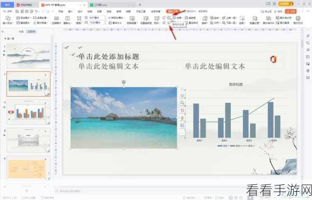Viewport: 312px width, 200px height.
Task: Open a new tab with the plus button
Action: 140,5
